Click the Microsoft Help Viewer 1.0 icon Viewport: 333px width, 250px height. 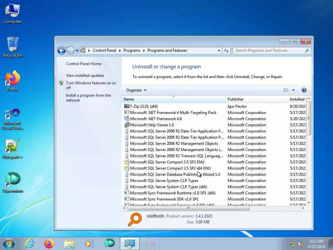point(127,125)
